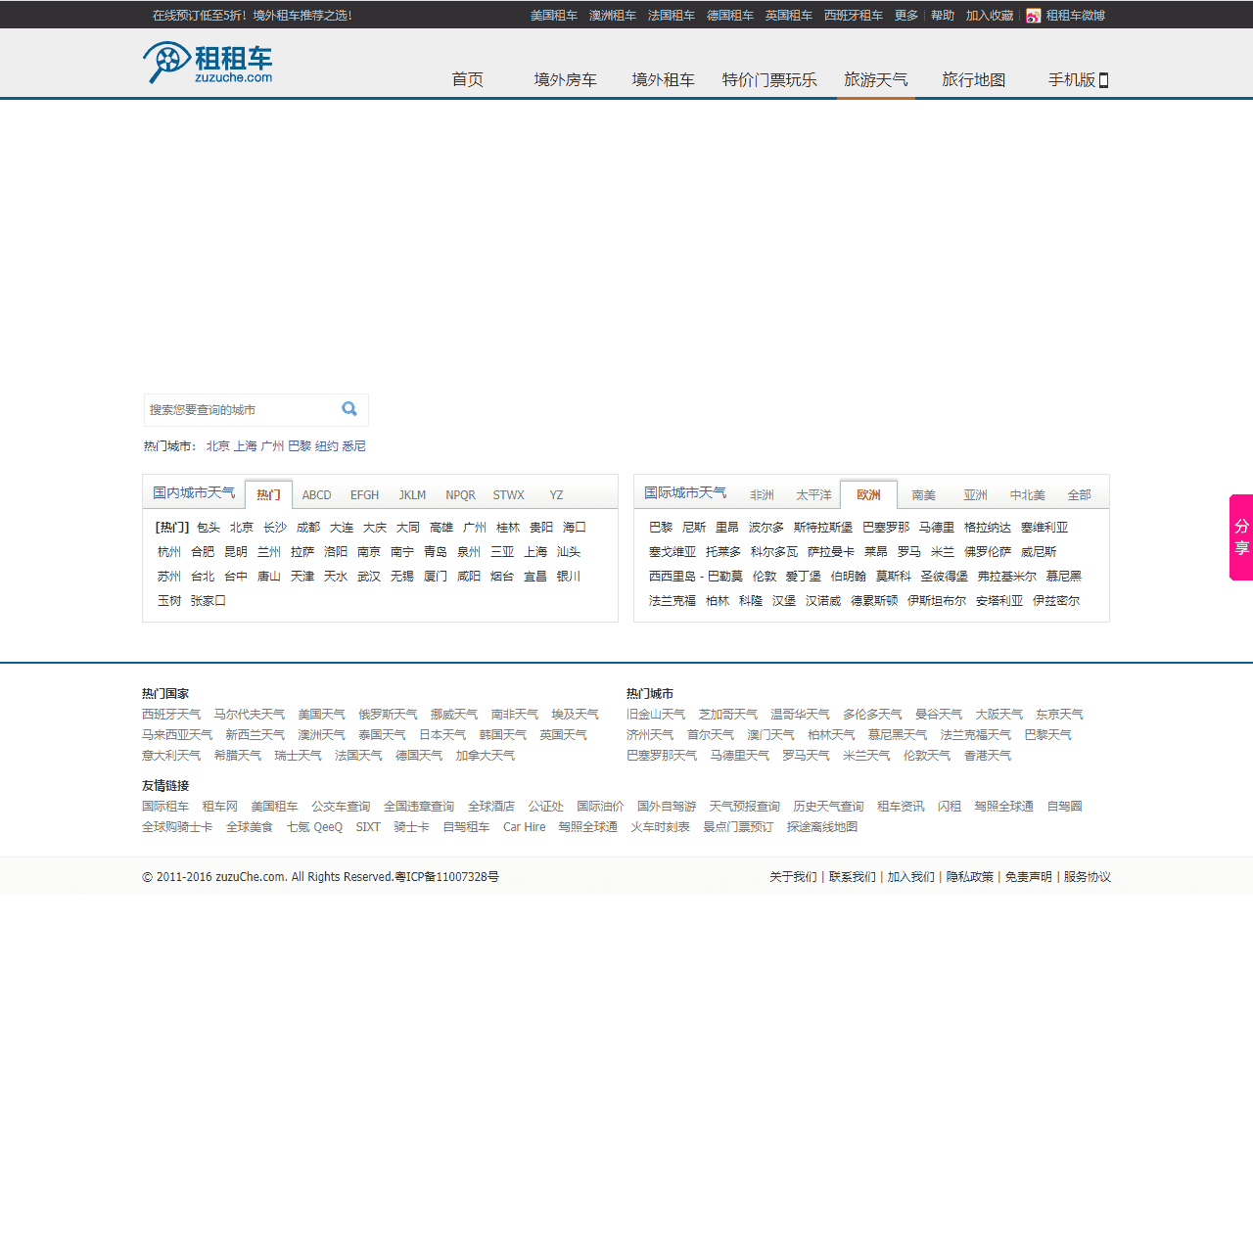Image resolution: width=1253 pixels, height=1253 pixels.
Task: Open the 旅游天气 navigation tab
Action: coord(876,80)
